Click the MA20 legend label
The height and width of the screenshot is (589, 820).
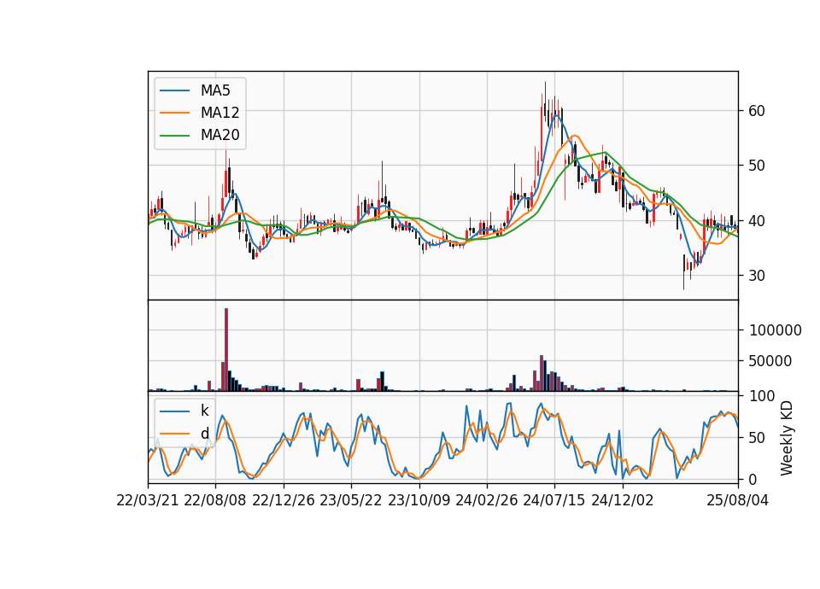220,135
